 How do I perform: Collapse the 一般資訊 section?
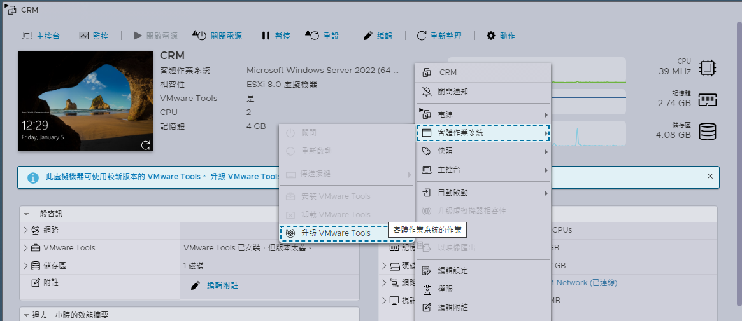pyautogui.click(x=27, y=214)
